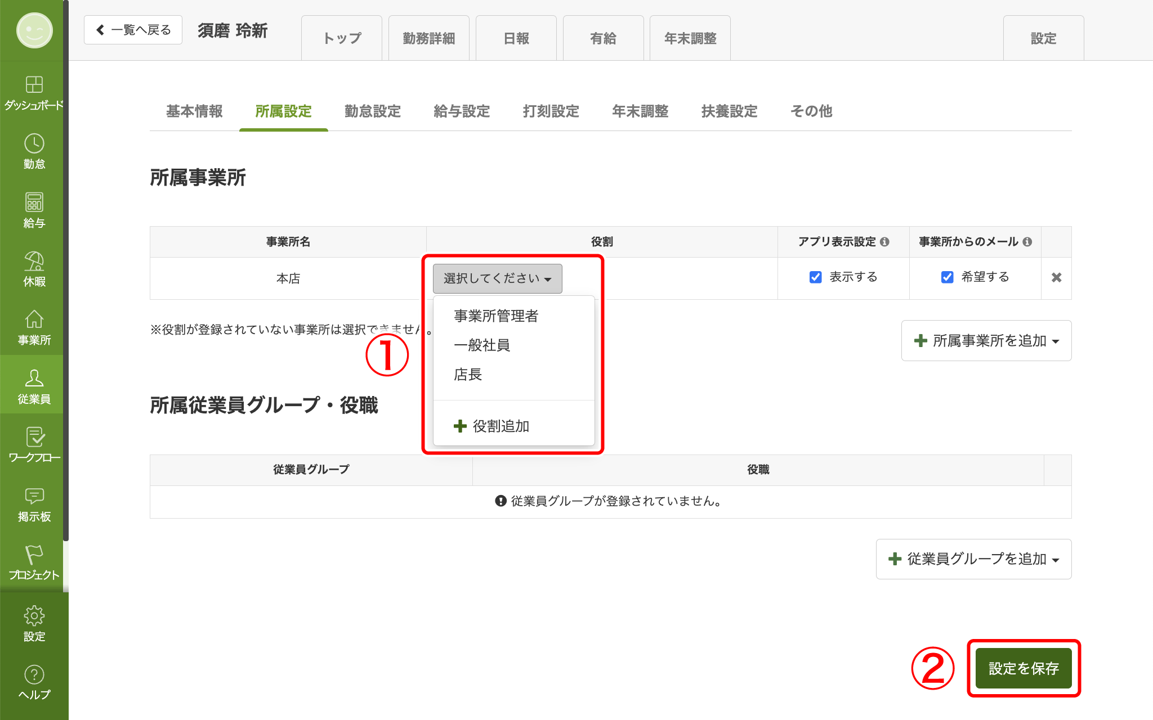Remove 本店 row with X icon
1153x720 pixels.
tap(1056, 277)
